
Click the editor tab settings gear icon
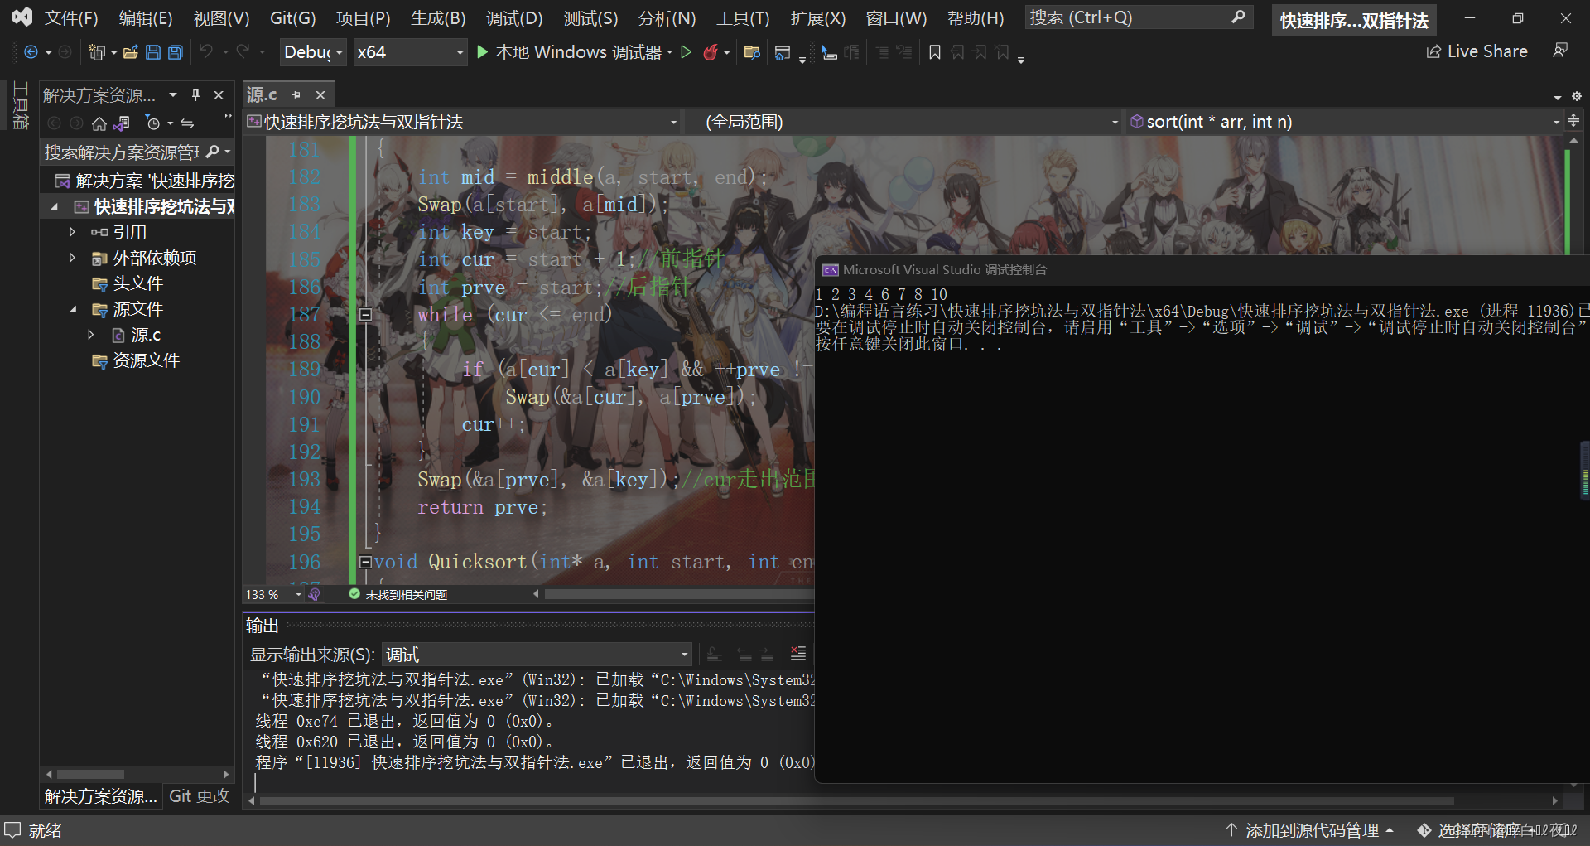click(1577, 96)
